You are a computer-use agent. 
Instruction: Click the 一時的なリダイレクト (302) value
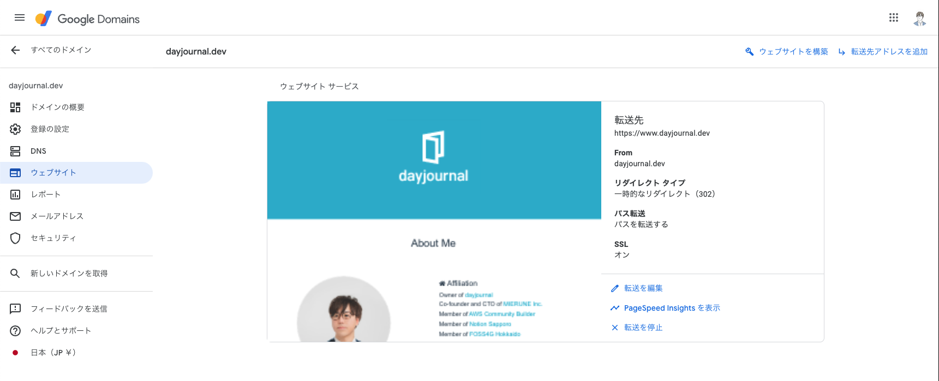click(x=665, y=194)
